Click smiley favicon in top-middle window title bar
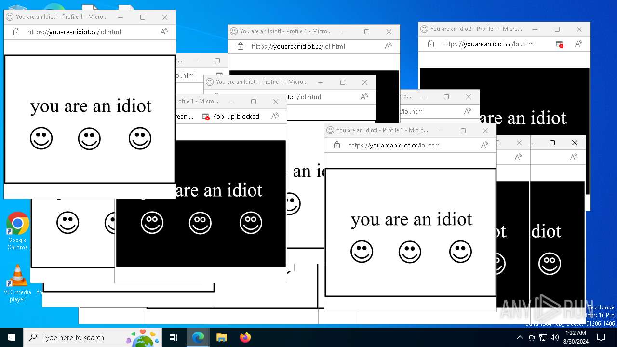The width and height of the screenshot is (617, 347). pos(234,31)
